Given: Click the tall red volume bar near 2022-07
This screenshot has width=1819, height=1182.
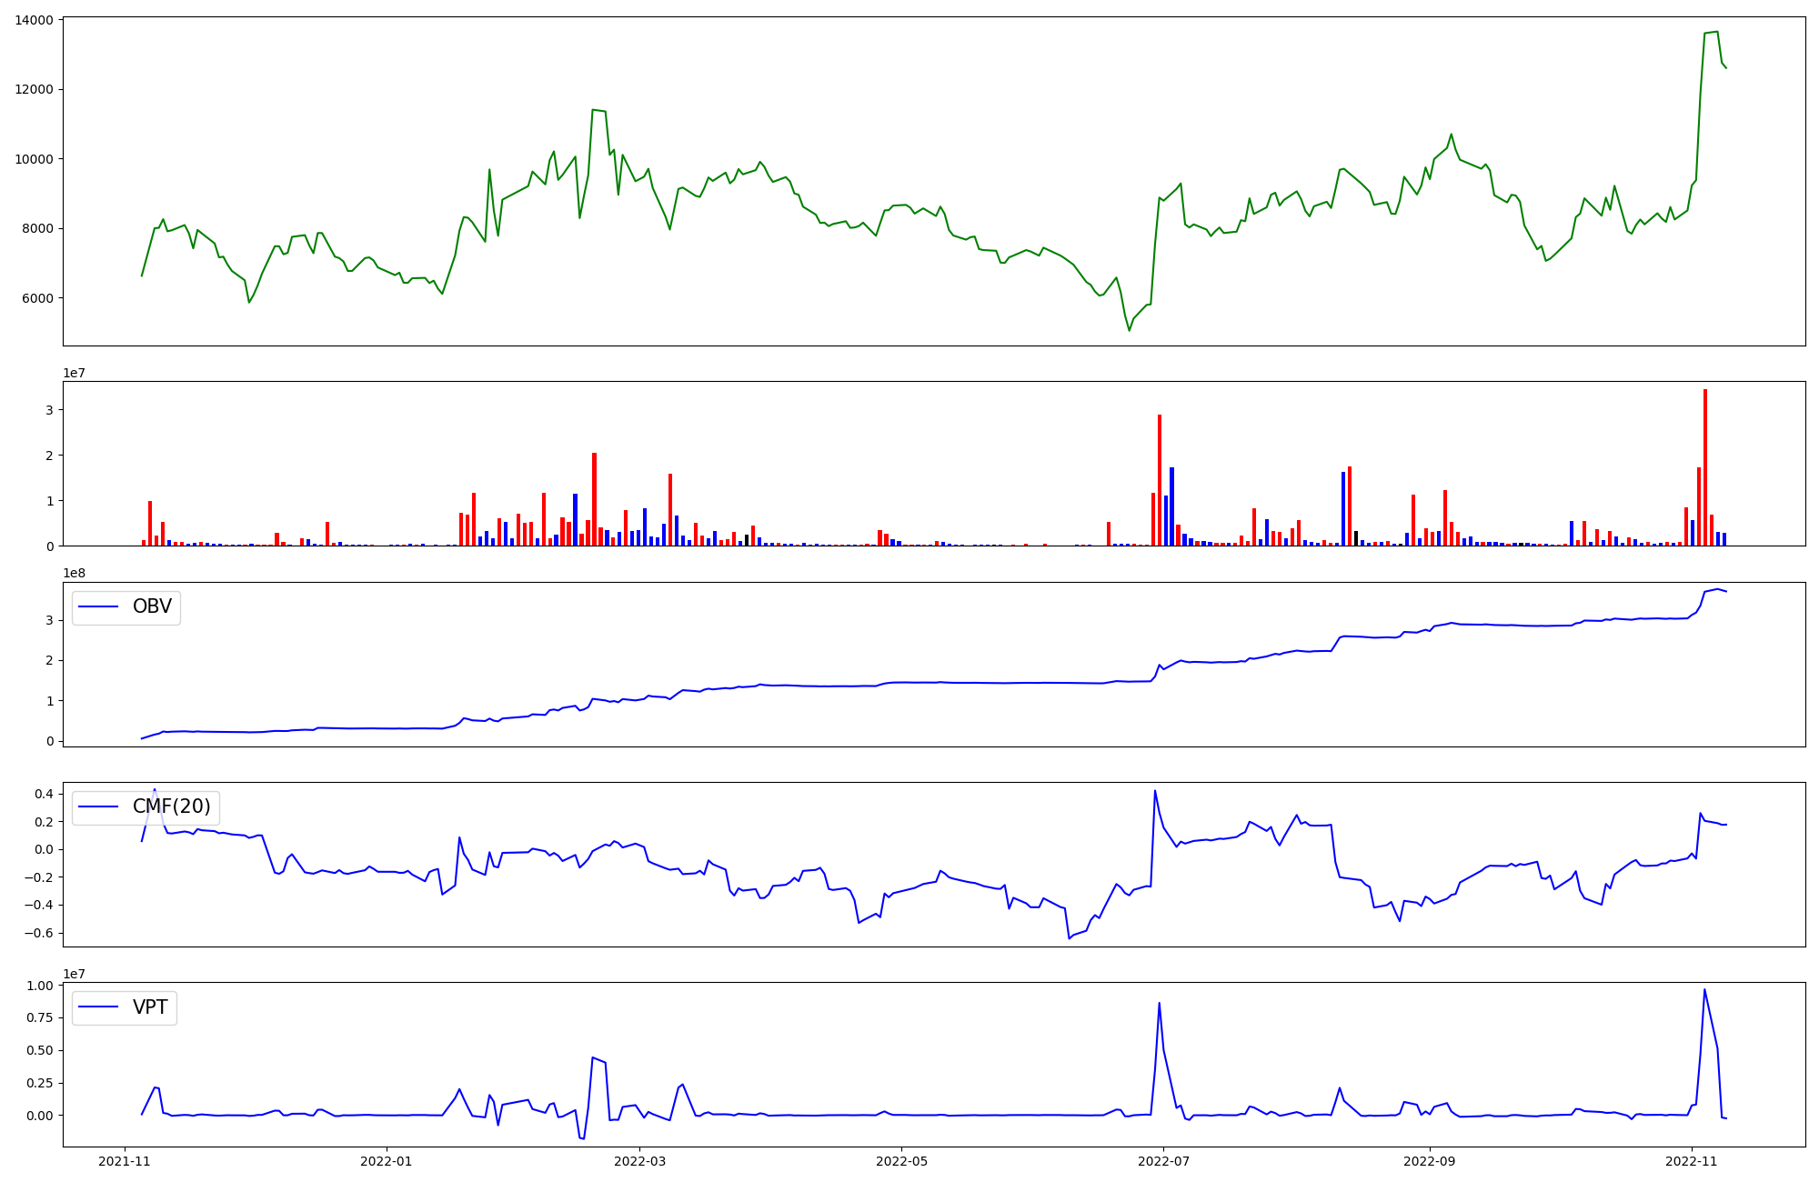Looking at the screenshot, I should (x=1160, y=480).
